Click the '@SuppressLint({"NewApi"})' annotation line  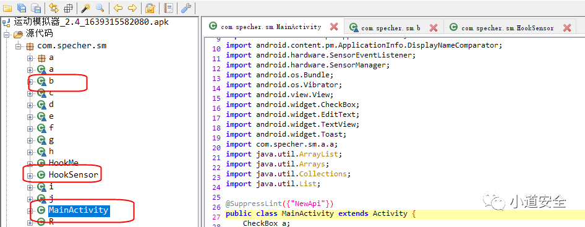[280, 204]
